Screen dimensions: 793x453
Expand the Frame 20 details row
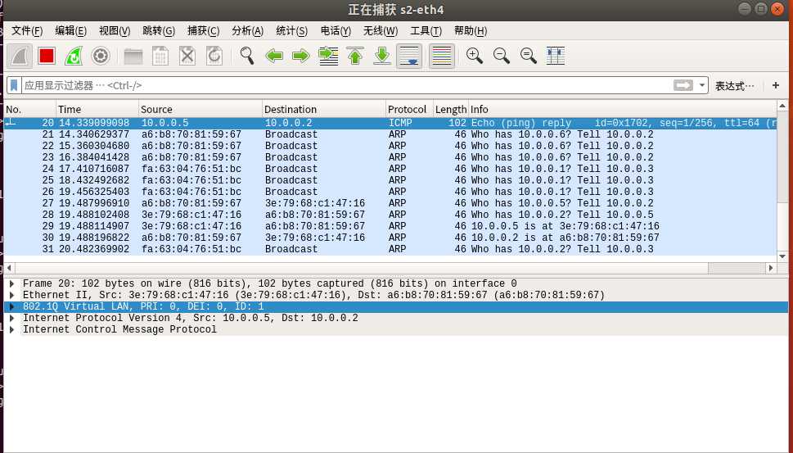tap(12, 284)
